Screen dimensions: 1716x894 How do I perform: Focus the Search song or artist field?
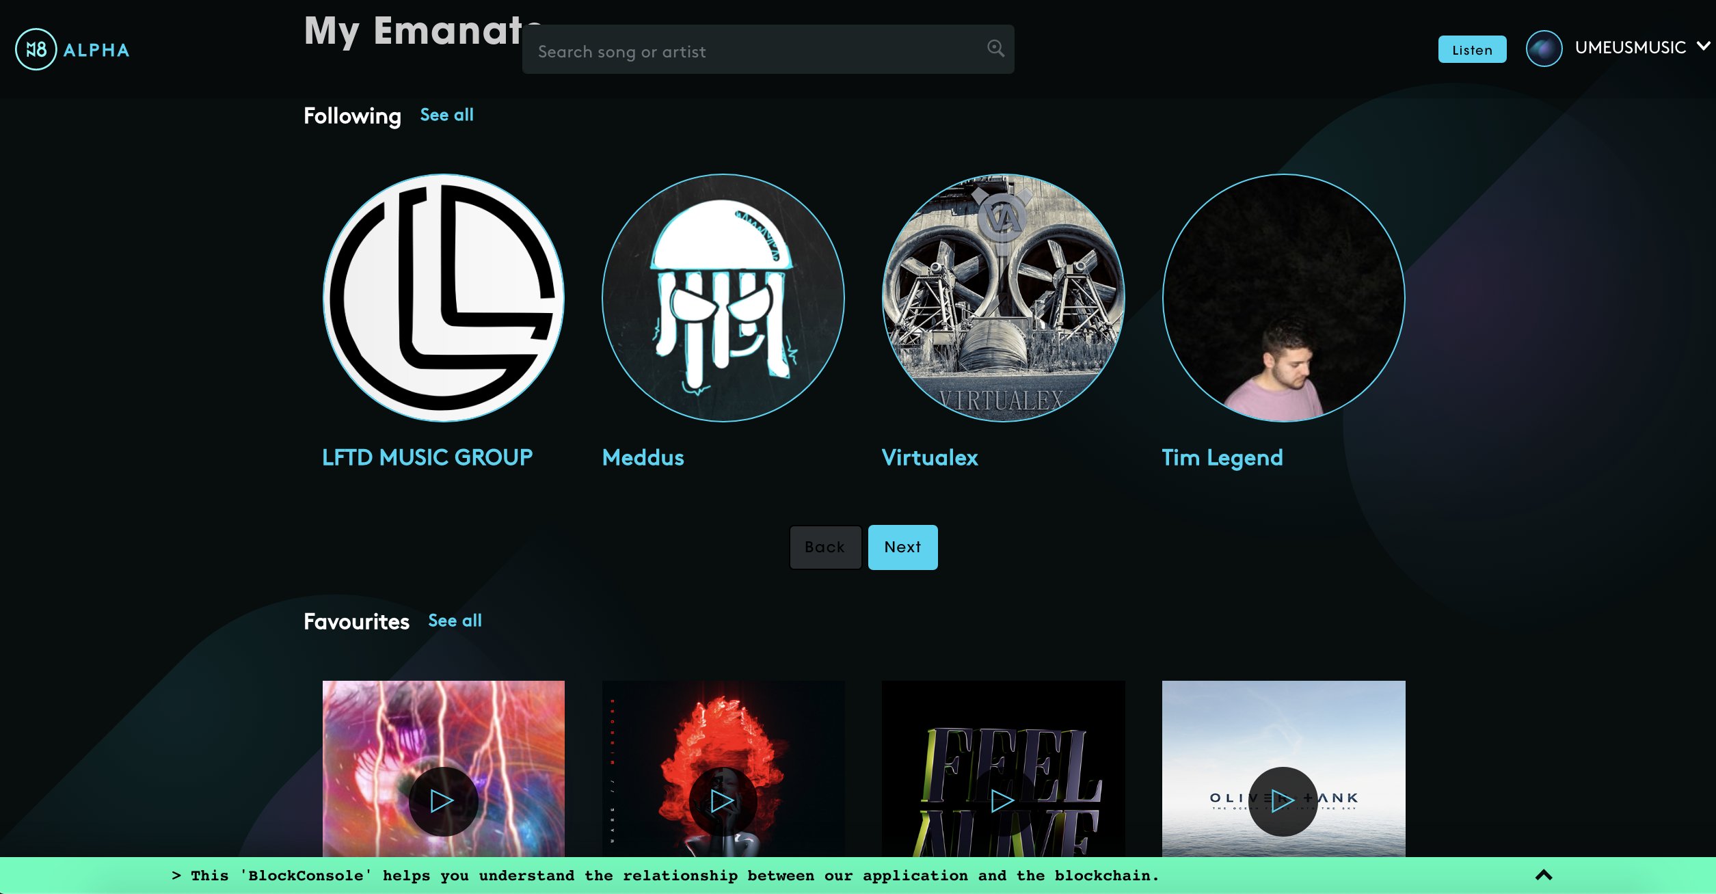pyautogui.click(x=752, y=51)
